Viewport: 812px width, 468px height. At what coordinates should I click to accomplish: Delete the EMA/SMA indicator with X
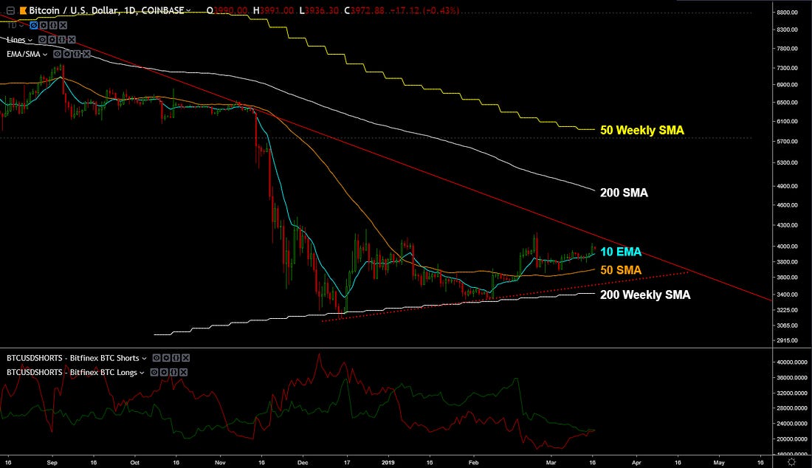(85, 54)
